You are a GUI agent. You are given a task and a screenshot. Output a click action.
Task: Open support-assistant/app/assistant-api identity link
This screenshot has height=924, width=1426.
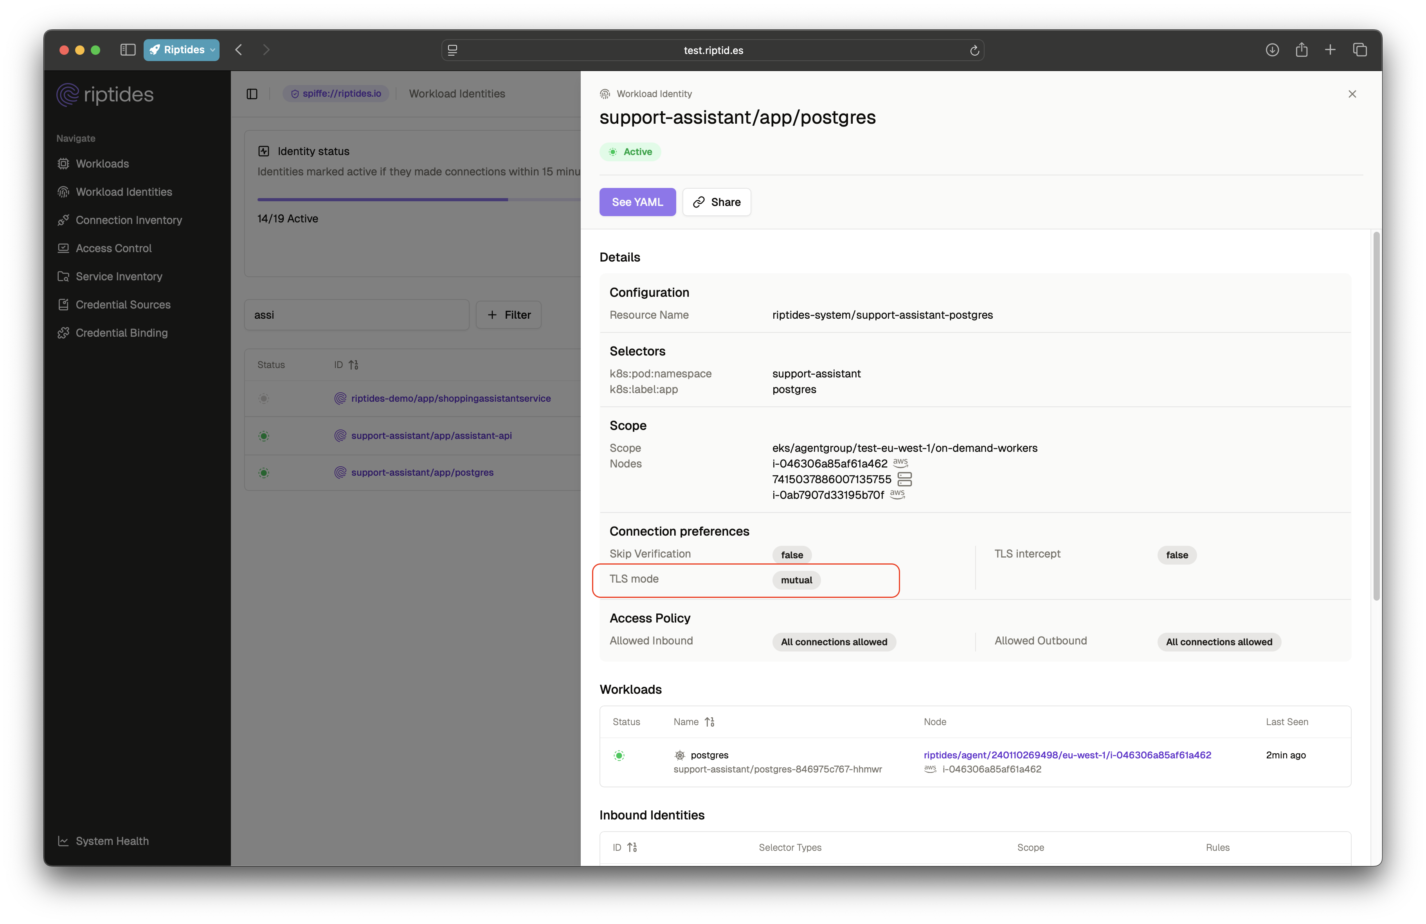coord(431,435)
